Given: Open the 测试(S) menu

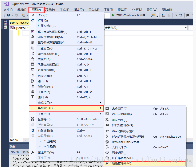Looking at the screenshot, I should click(122, 10).
